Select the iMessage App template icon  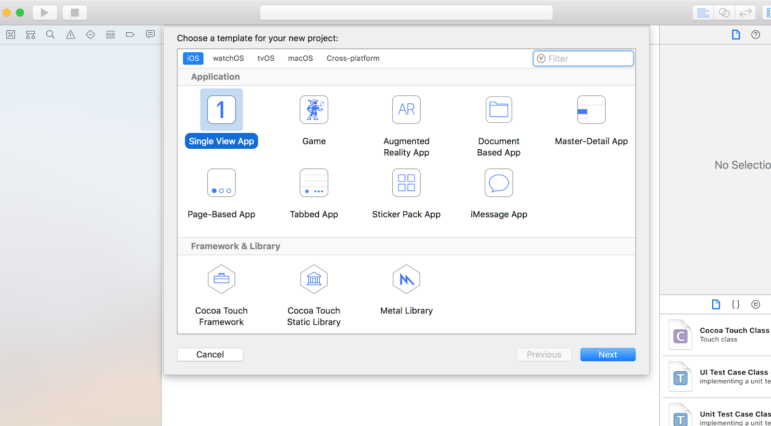click(x=499, y=183)
